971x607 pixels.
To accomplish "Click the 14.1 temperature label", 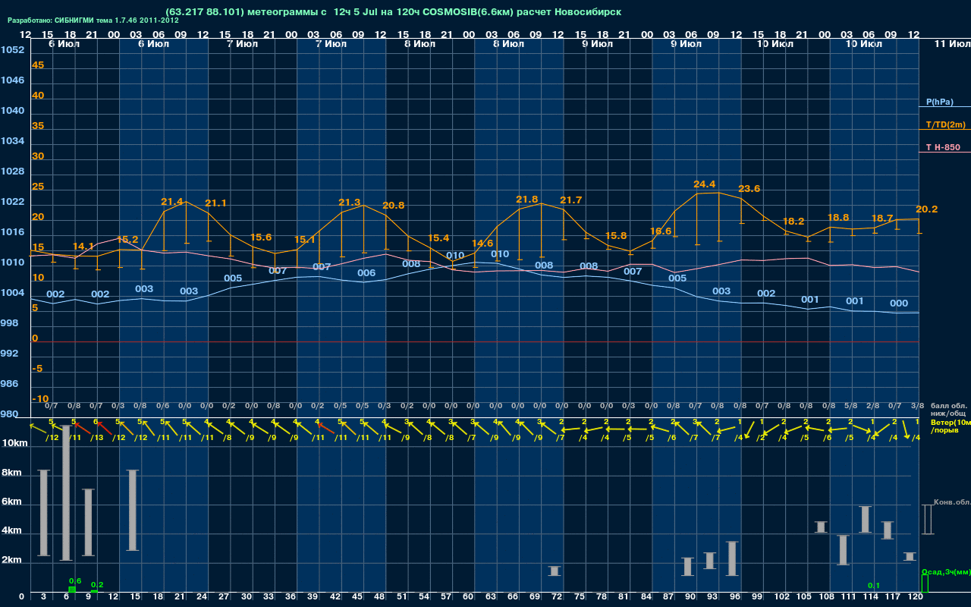I will tap(83, 247).
